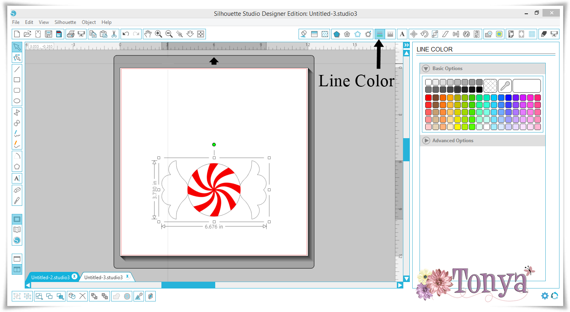
Task: Open the Silhouette menu
Action: click(x=66, y=22)
